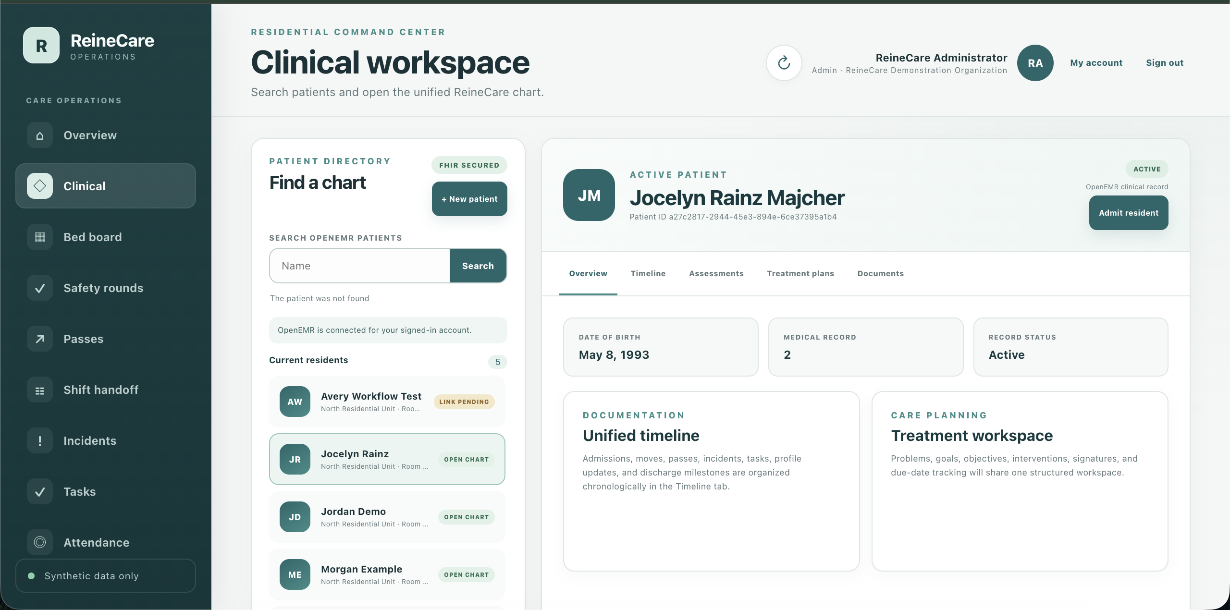The width and height of the screenshot is (1230, 610).
Task: Click OPEN CHART for Morgan Example
Action: click(x=466, y=574)
